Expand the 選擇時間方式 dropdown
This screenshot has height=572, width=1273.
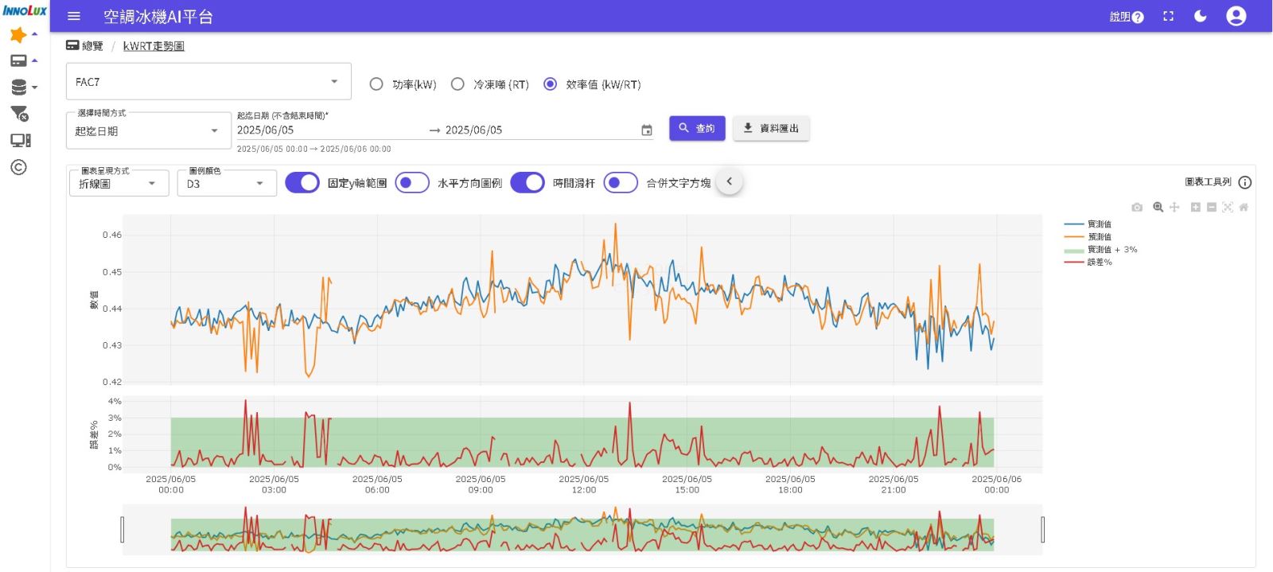(x=148, y=131)
